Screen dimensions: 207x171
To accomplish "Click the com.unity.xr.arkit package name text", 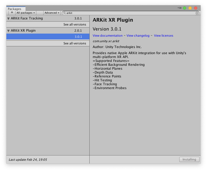I will pyautogui.click(x=106, y=41).
